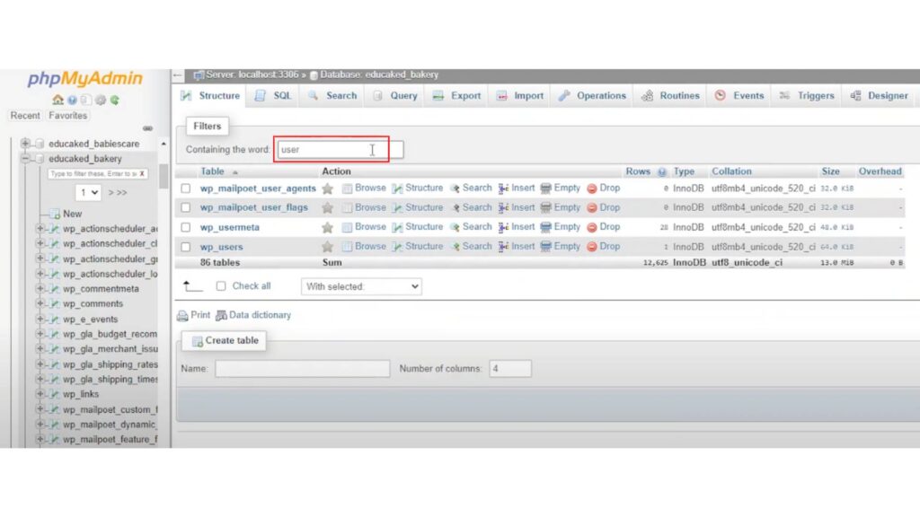Focus the new table Name field
This screenshot has width=920, height=517.
[302, 369]
